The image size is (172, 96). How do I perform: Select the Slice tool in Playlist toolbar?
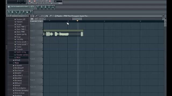pyautogui.click(x=47, y=16)
